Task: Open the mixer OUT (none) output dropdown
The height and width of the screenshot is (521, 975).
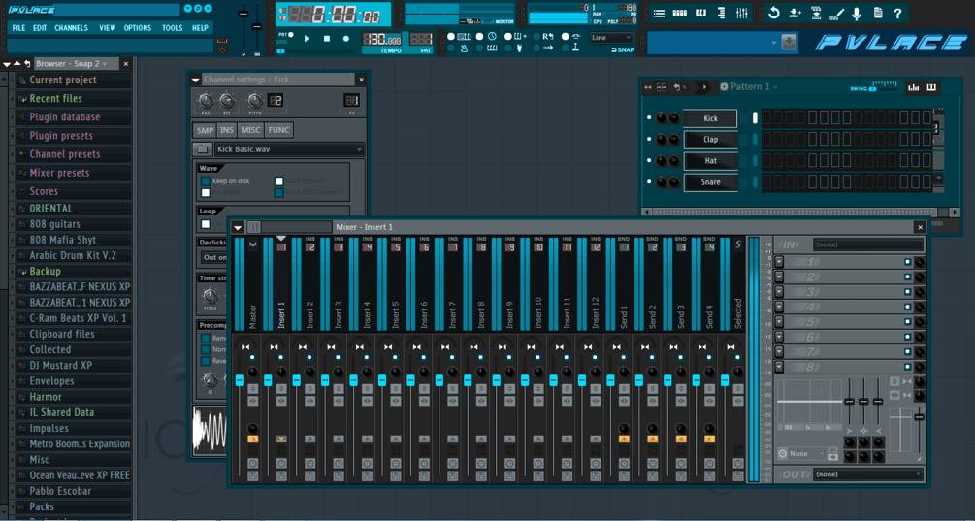Action: pos(868,474)
